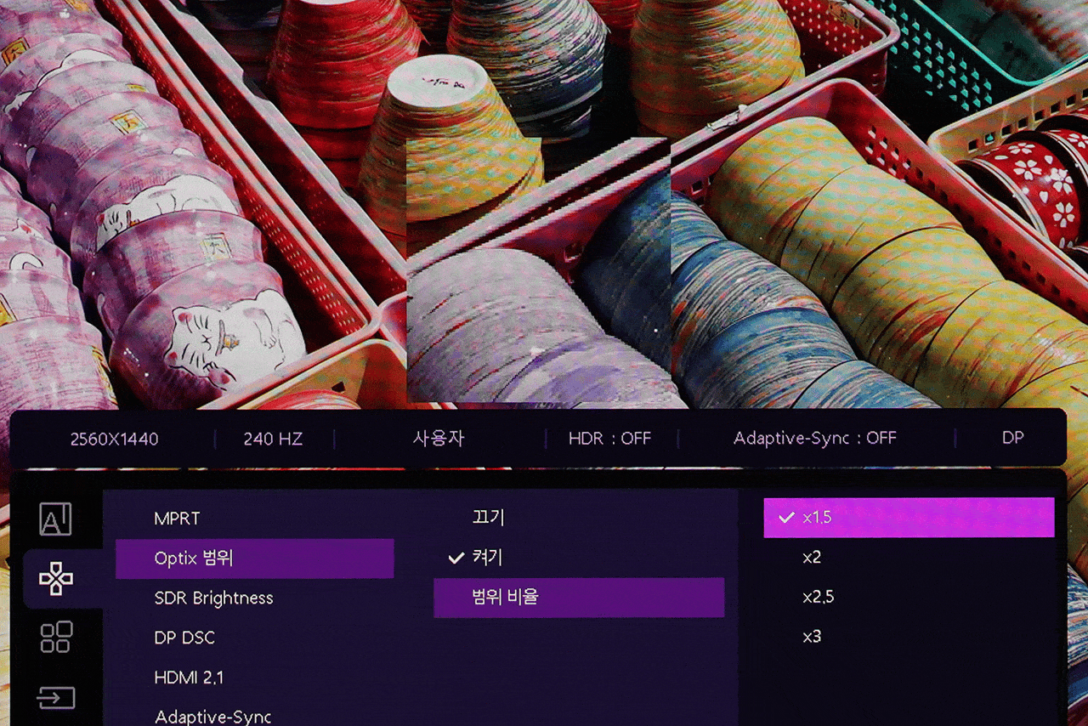
Task: Click the HDR : OFF status indicator
Action: point(609,439)
